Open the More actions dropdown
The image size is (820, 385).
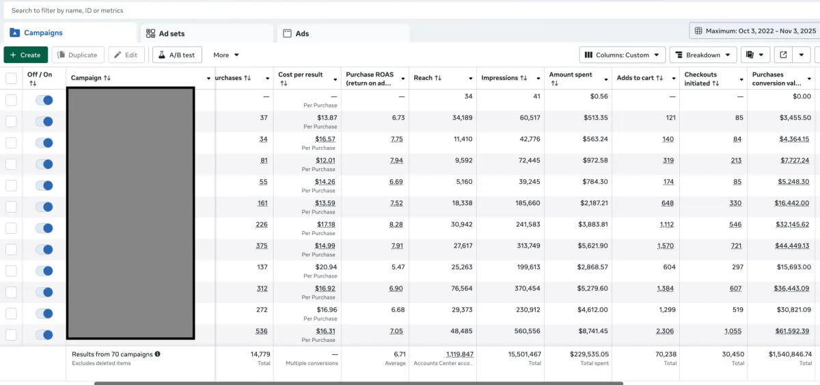(x=226, y=55)
